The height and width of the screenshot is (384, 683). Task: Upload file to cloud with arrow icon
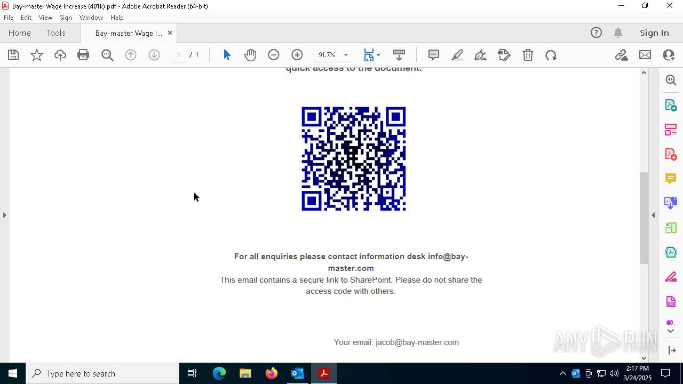pos(60,55)
